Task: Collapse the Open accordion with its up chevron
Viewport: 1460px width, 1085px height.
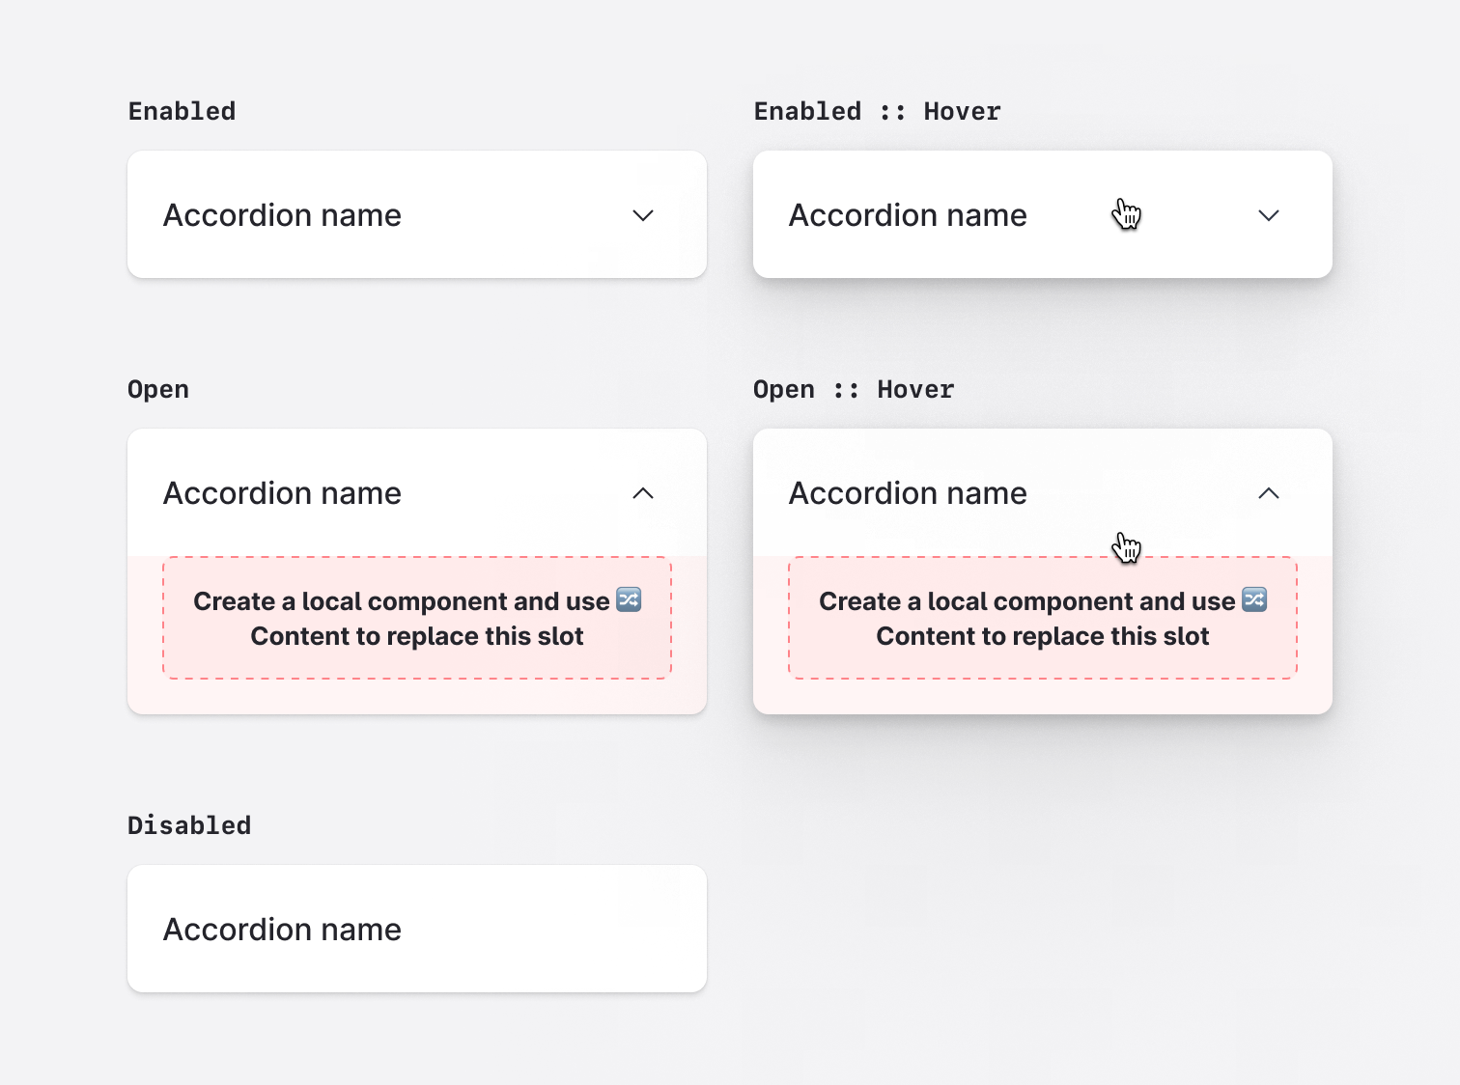Action: click(643, 493)
